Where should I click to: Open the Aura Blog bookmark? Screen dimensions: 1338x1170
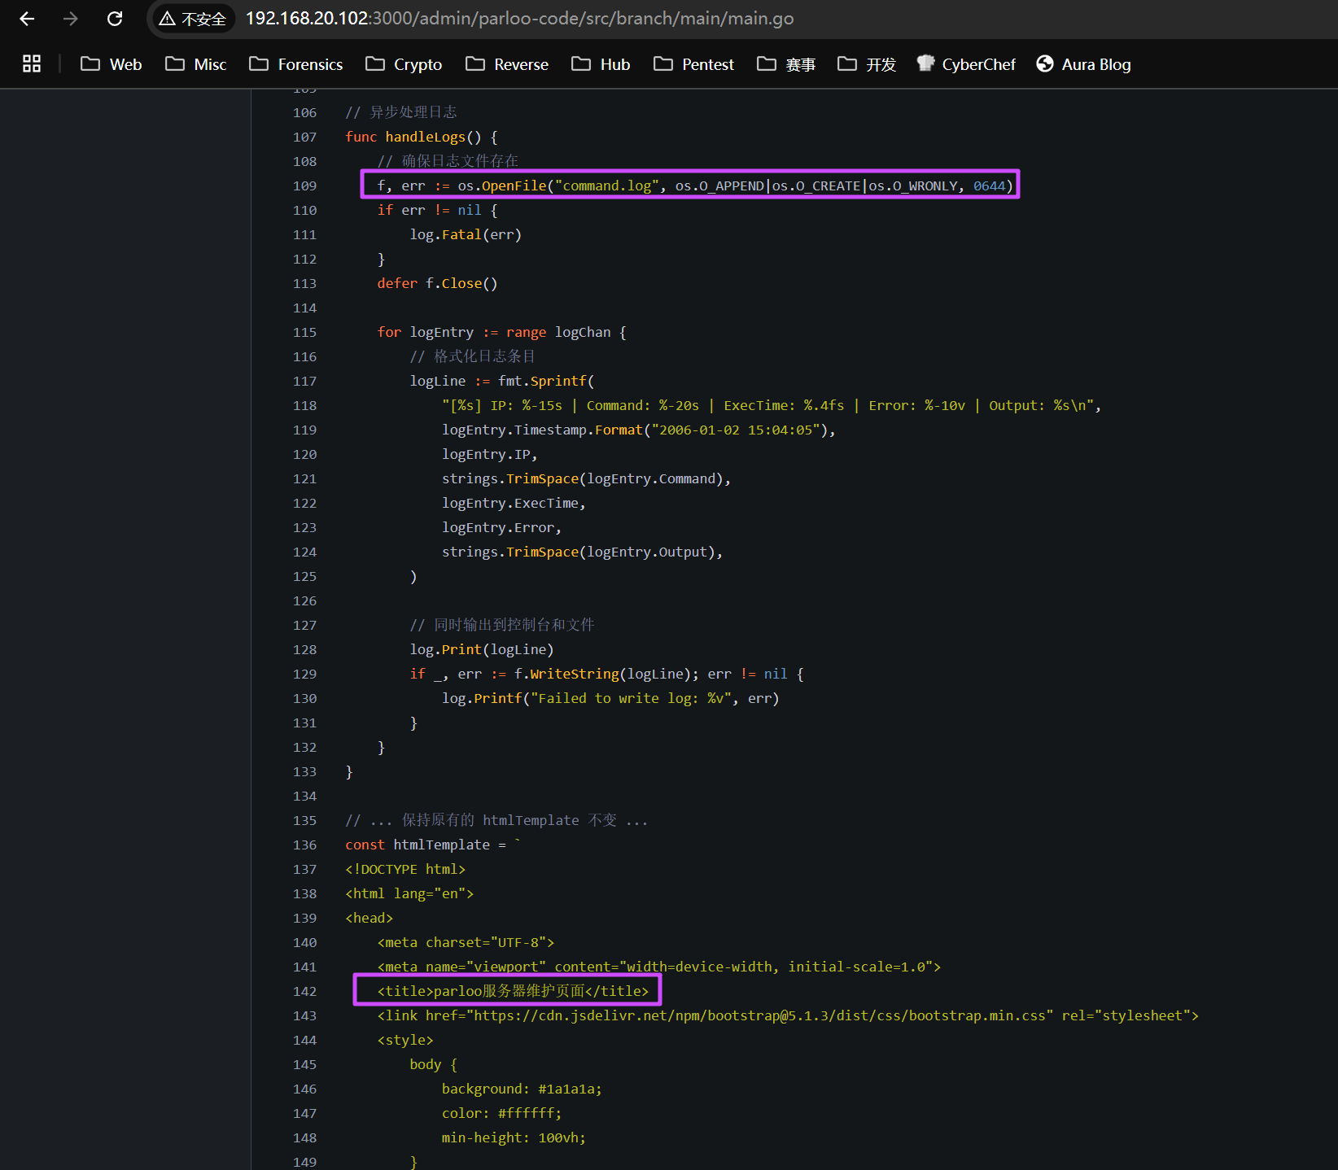tap(1083, 64)
